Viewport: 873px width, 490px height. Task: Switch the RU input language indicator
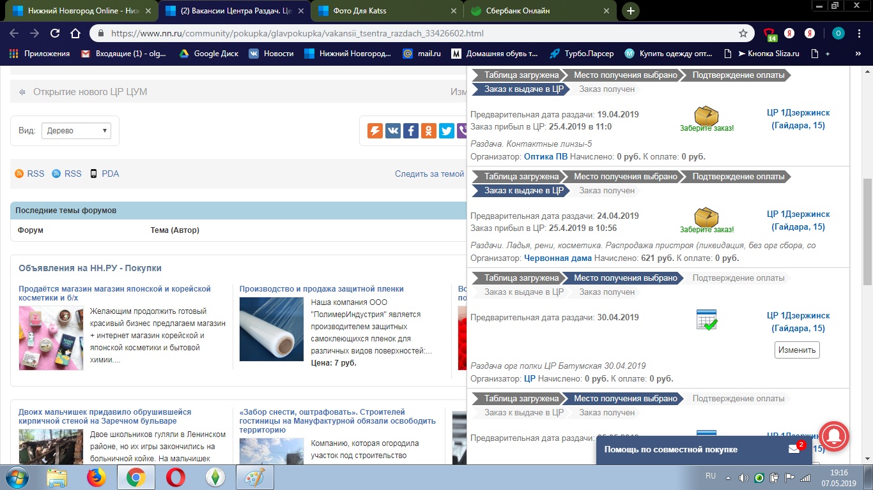[x=711, y=476]
